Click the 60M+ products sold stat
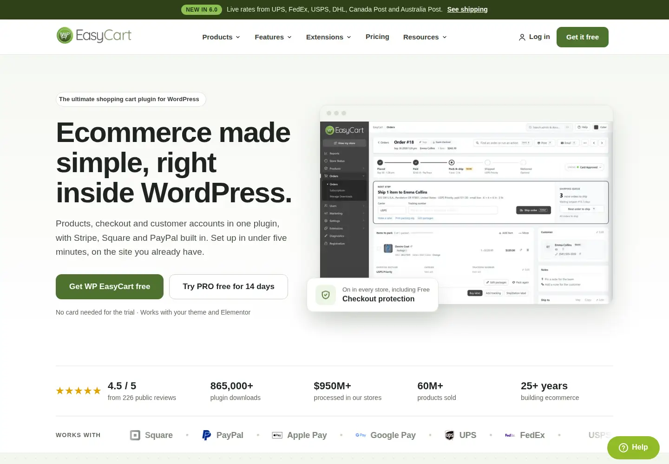The height and width of the screenshot is (464, 669). pos(437,391)
